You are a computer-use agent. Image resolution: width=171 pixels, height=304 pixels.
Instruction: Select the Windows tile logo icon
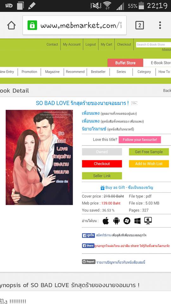[137, 221]
